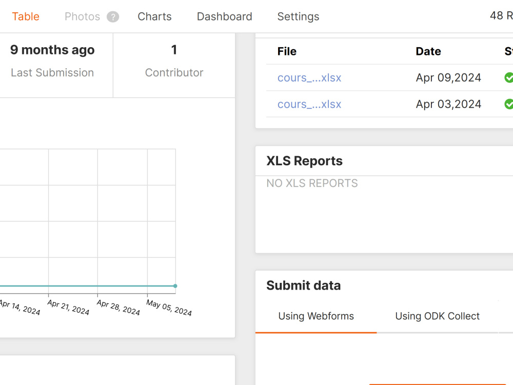Open the Apr 09,2024 cours xlsx file link
513x385 pixels.
[309, 78]
